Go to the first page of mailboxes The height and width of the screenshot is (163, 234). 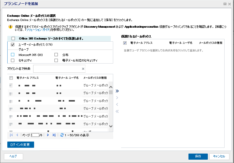(x=11, y=135)
